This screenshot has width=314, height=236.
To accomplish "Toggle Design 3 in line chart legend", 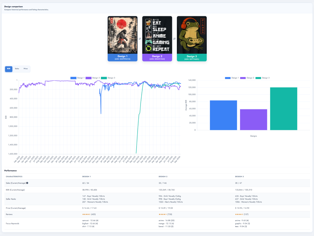I will coord(108,78).
